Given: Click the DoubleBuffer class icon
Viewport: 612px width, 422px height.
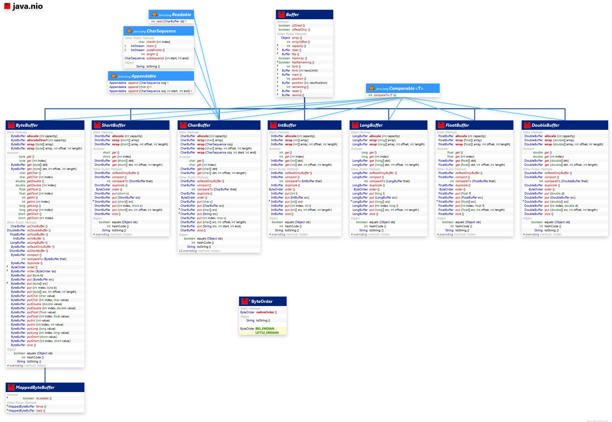Looking at the screenshot, I should click(527, 125).
